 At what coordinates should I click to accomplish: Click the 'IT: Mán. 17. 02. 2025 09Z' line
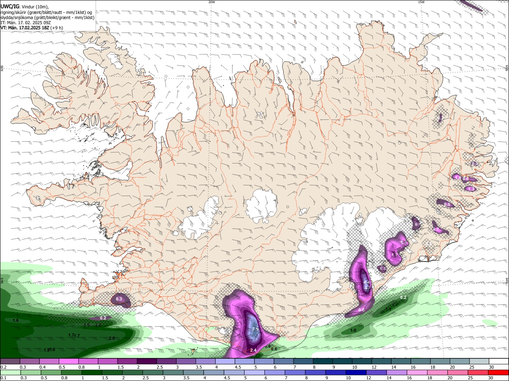(25, 23)
